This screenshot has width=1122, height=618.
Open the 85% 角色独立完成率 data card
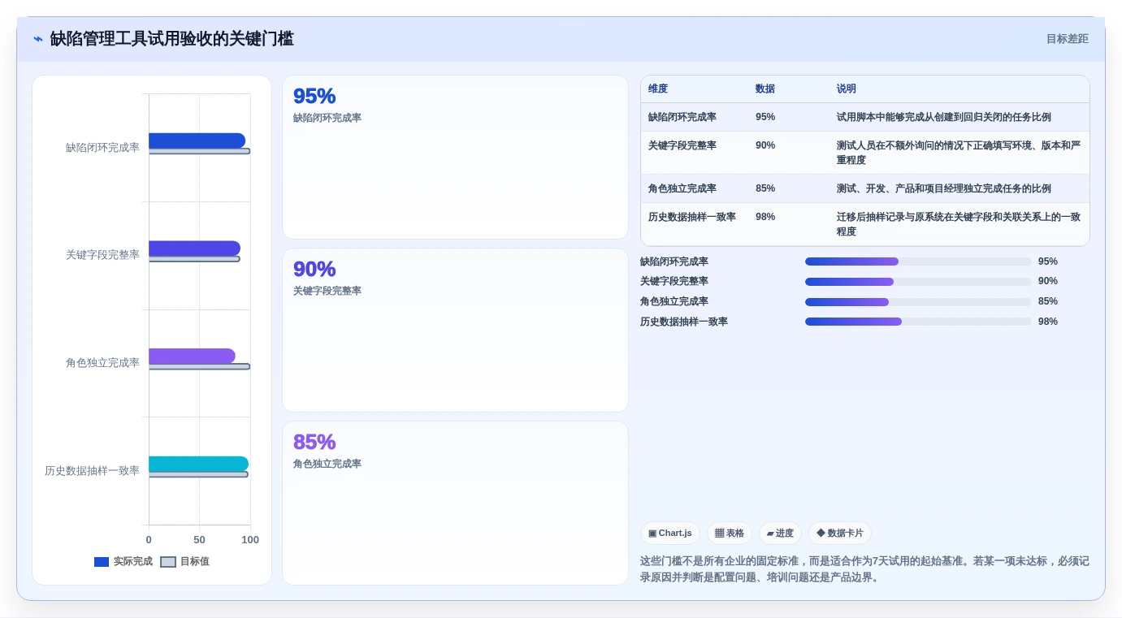pyautogui.click(x=455, y=503)
